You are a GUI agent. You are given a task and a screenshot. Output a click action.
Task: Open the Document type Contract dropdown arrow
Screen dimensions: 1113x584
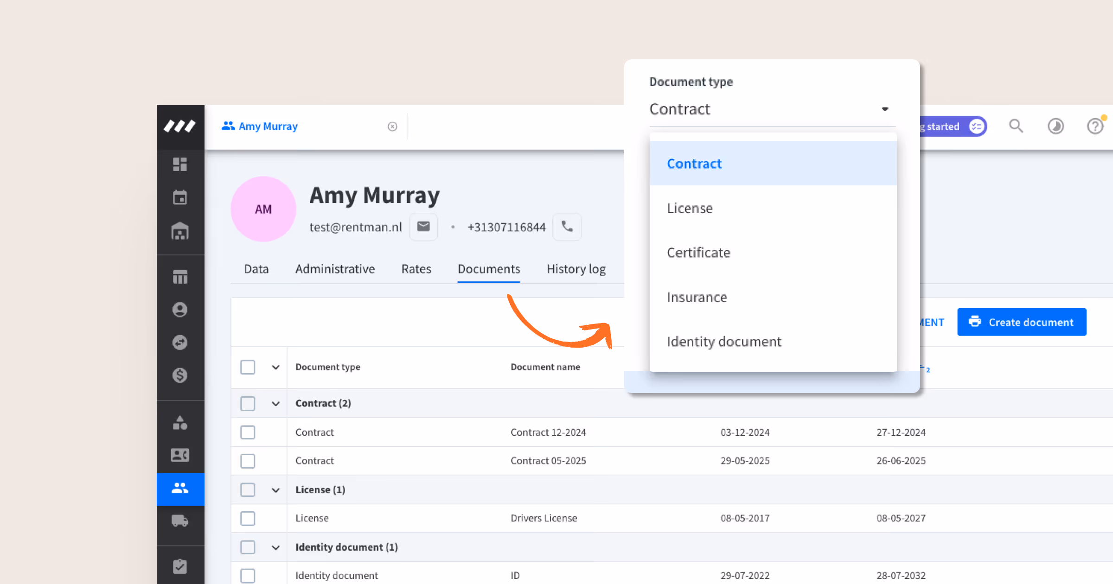click(x=885, y=109)
